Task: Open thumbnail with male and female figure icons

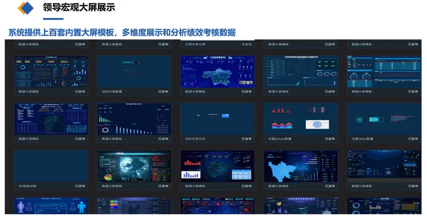Action: click(x=51, y=206)
